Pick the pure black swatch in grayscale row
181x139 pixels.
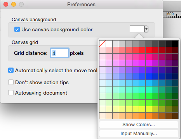tap(175, 44)
